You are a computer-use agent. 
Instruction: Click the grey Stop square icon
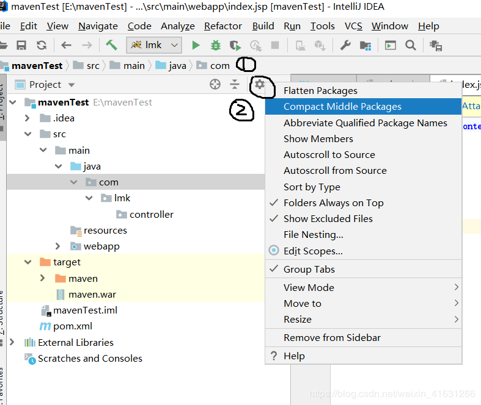[275, 45]
